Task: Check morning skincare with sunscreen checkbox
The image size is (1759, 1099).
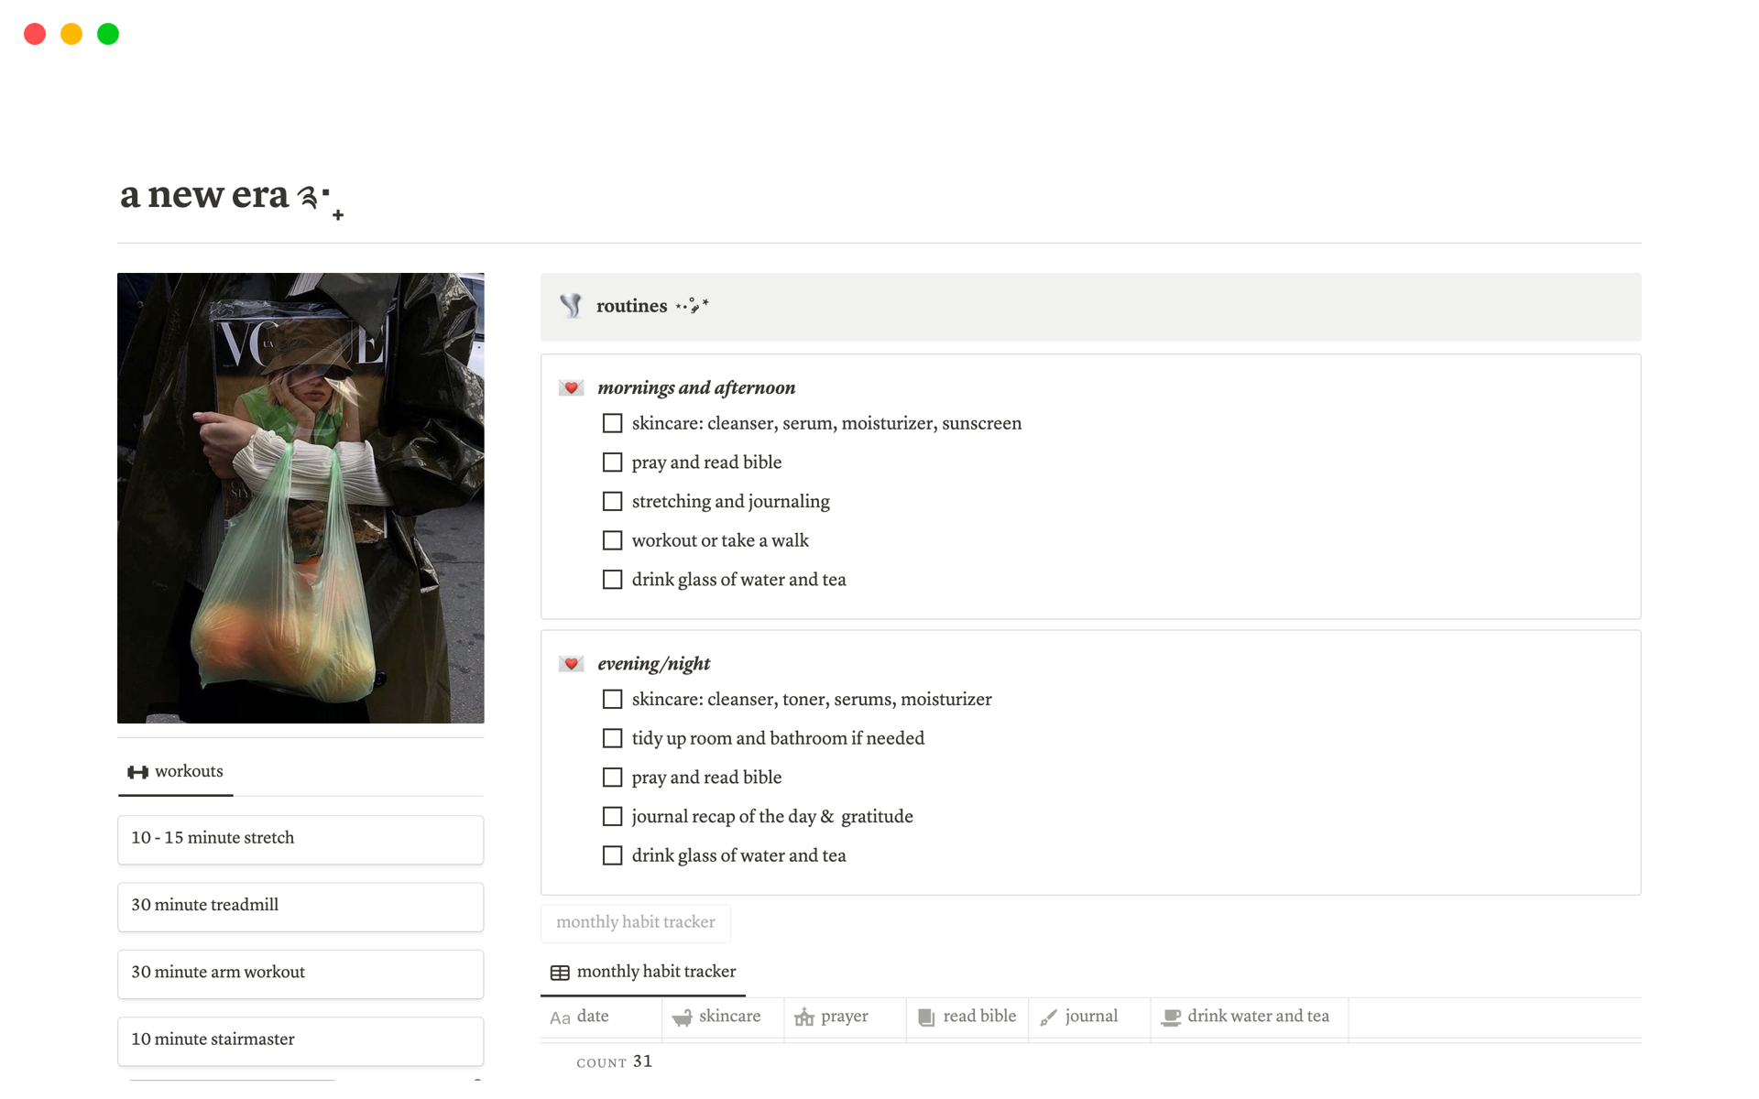Action: (612, 423)
